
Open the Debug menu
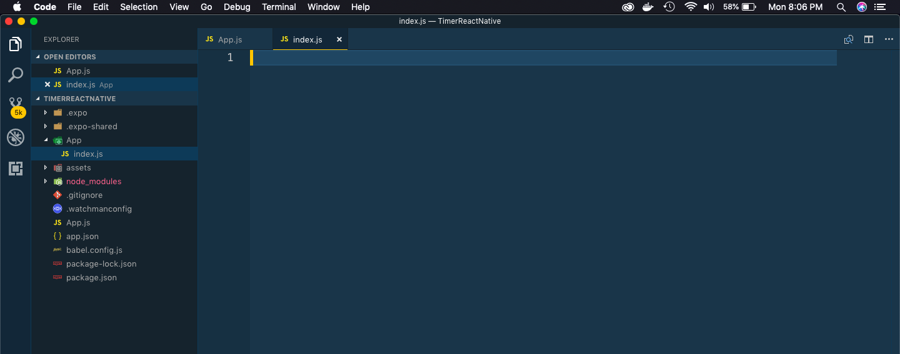[x=237, y=7]
